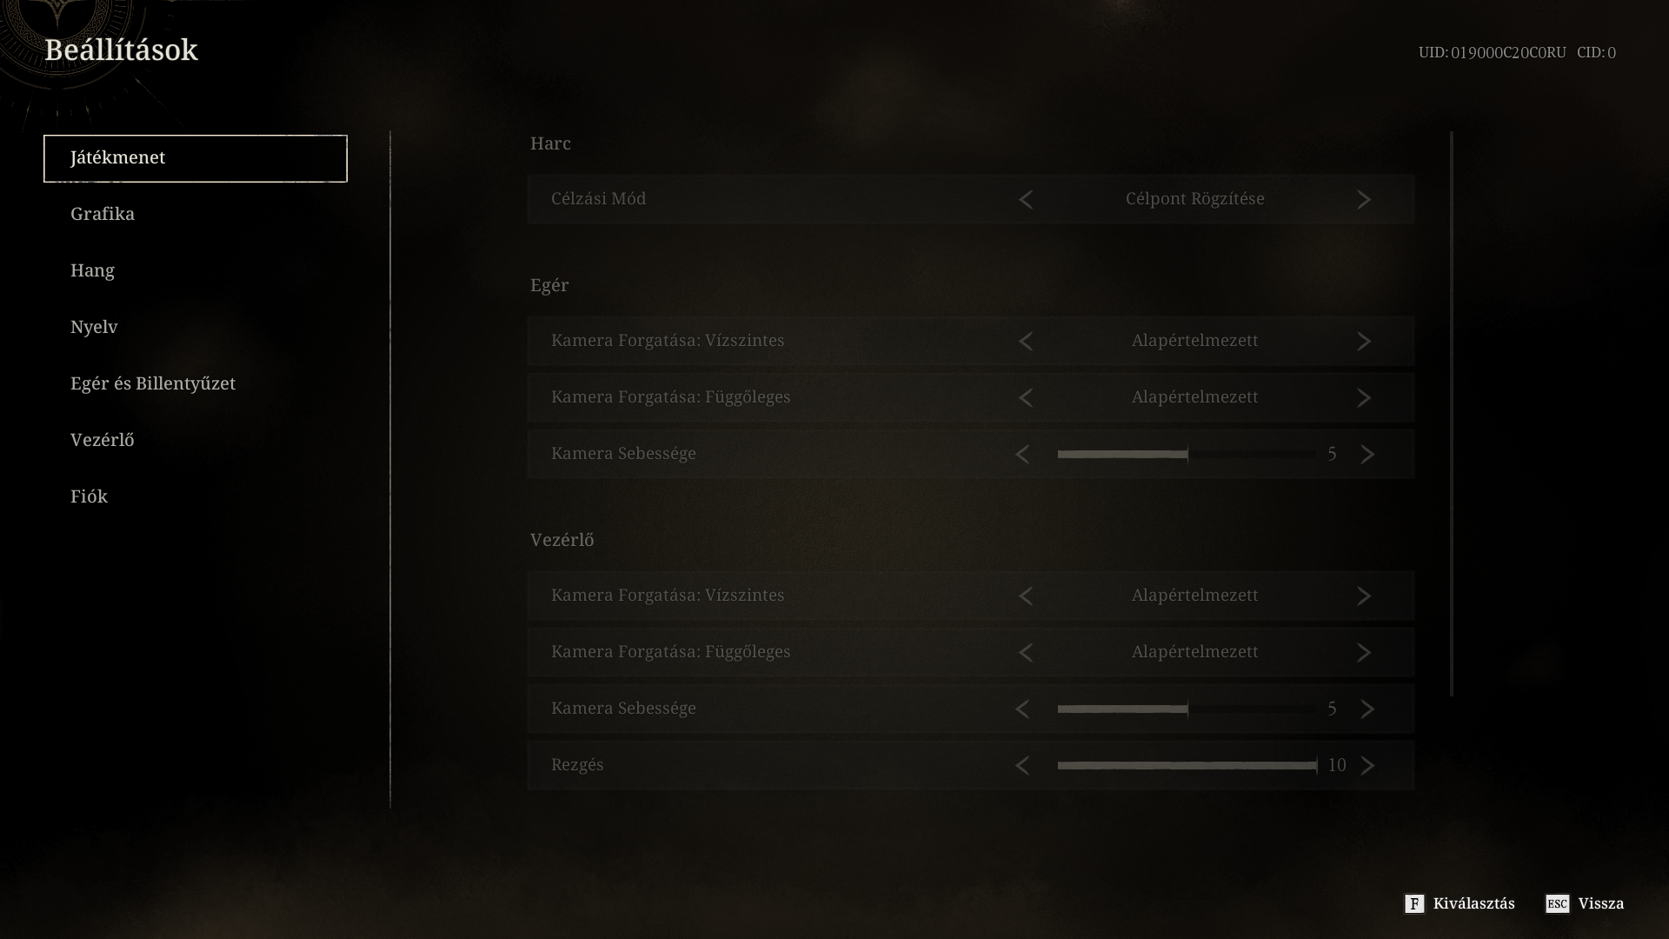Switch to the Hang settings tab
The width and height of the screenshot is (1669, 939).
coord(93,270)
